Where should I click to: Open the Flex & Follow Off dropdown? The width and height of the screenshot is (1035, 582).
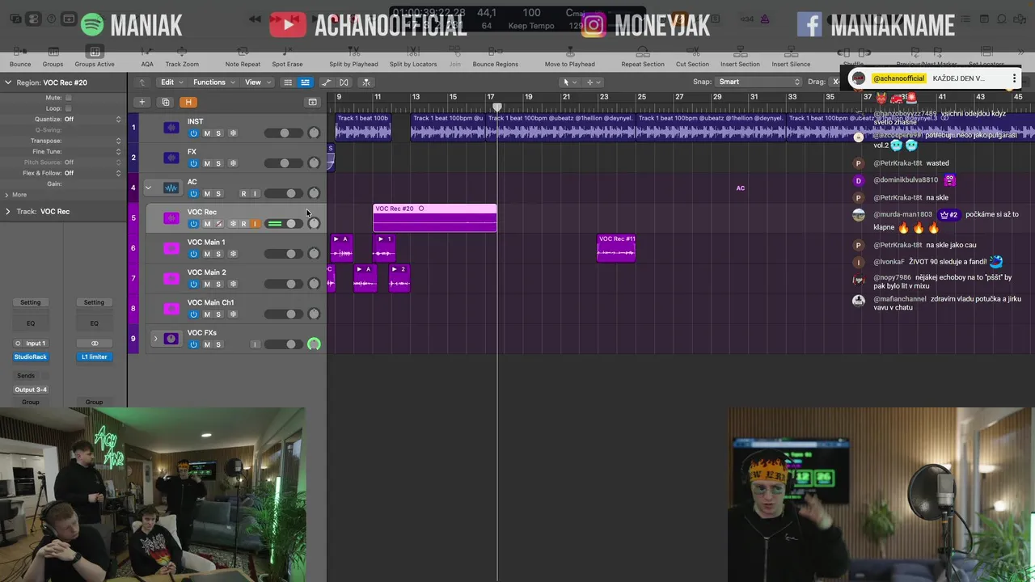pos(93,173)
